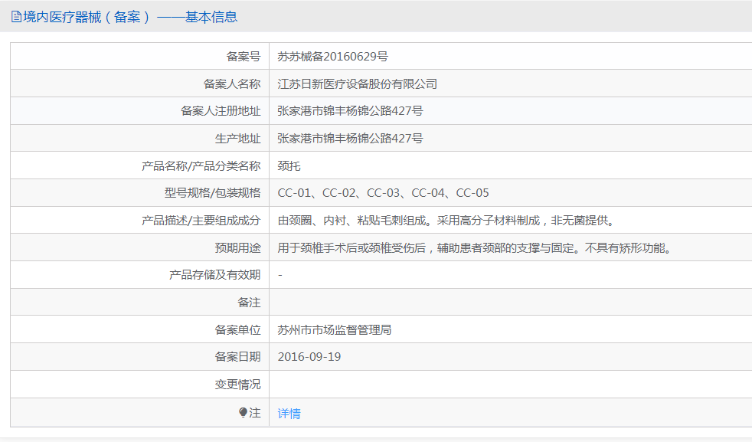Click the header title 境内医疗器械（备案）——基本信息
Image resolution: width=752 pixels, height=442 pixels.
click(130, 17)
